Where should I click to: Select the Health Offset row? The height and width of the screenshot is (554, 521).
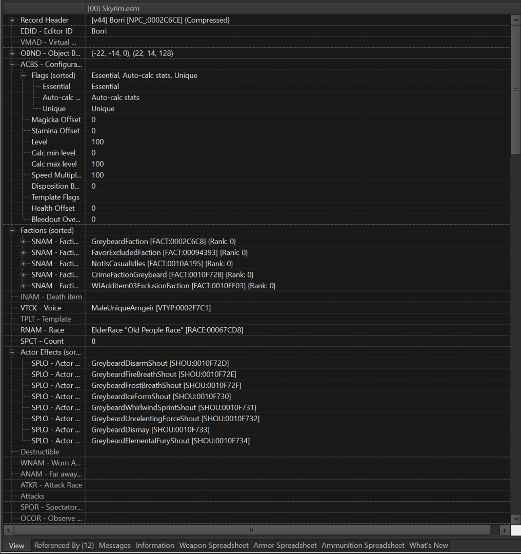256,208
